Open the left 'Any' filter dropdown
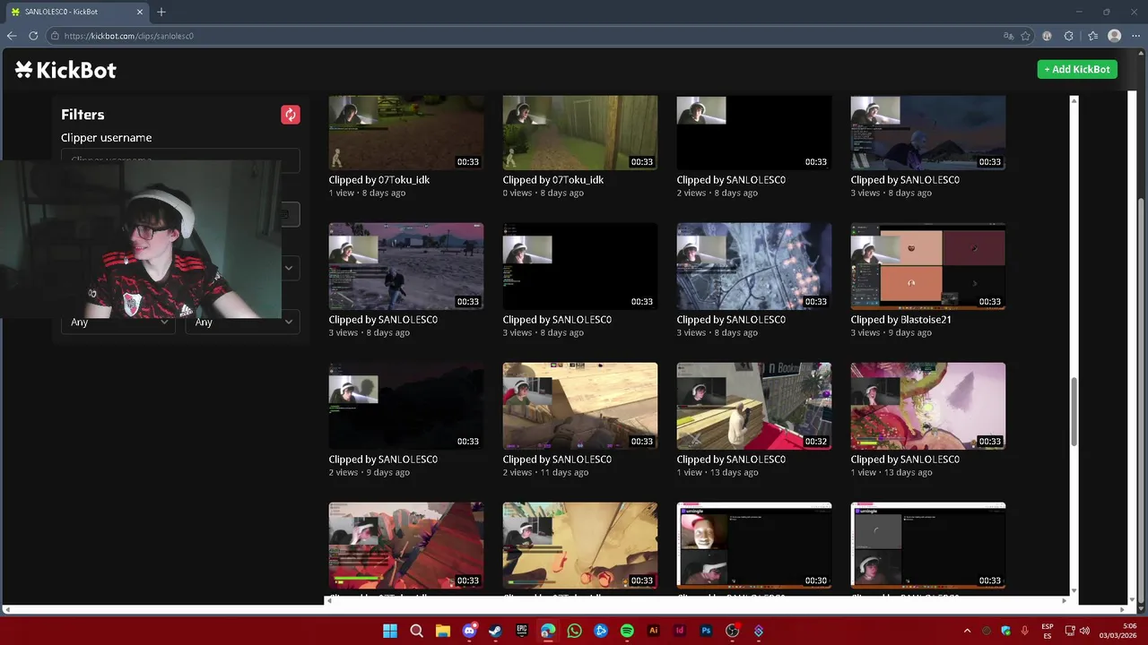This screenshot has width=1148, height=645. pos(117,322)
